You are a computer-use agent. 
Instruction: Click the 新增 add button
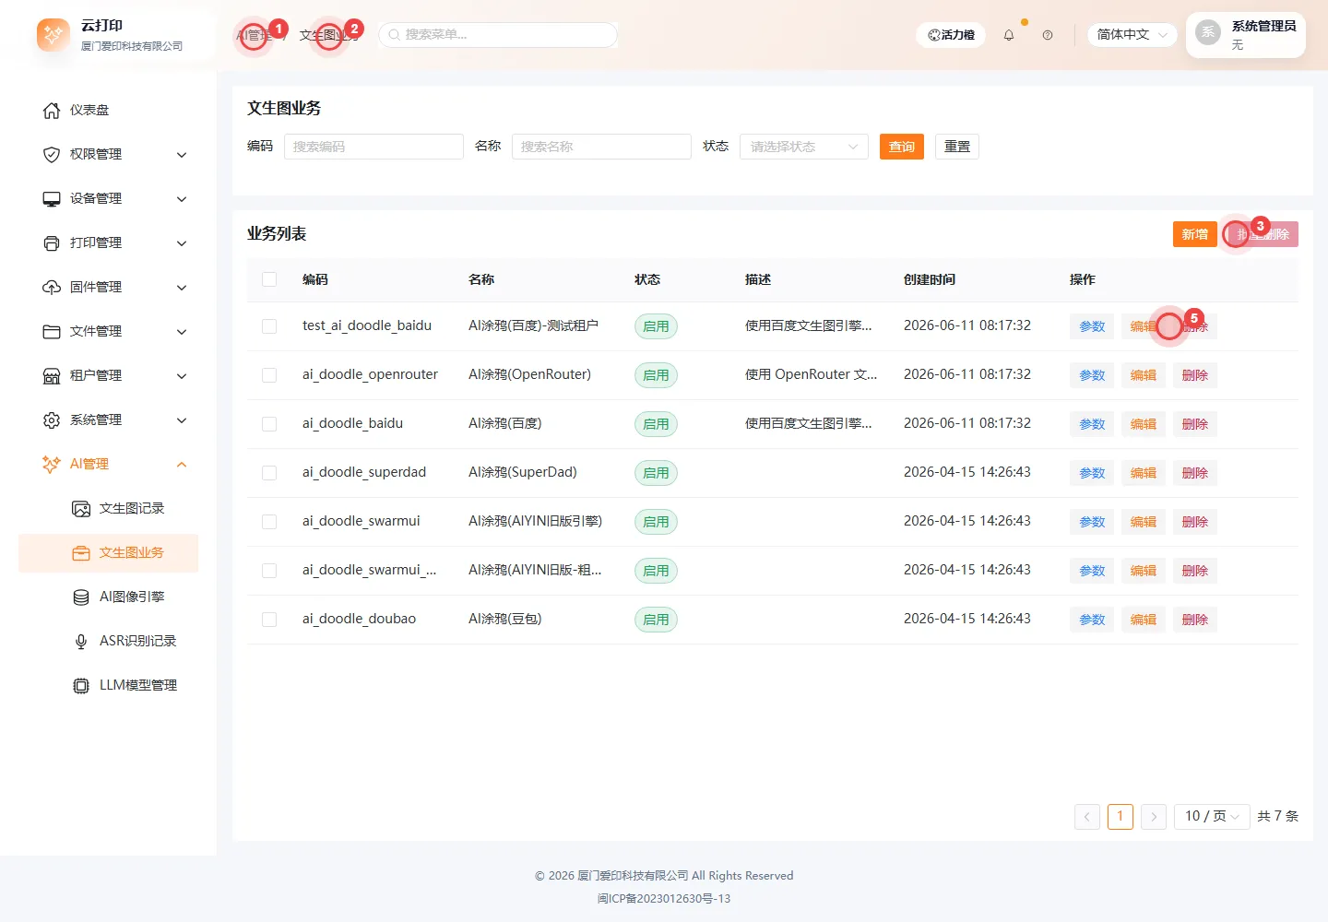(1195, 234)
